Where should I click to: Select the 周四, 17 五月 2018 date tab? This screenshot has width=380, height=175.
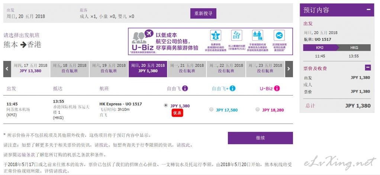pyautogui.click(x=30, y=69)
